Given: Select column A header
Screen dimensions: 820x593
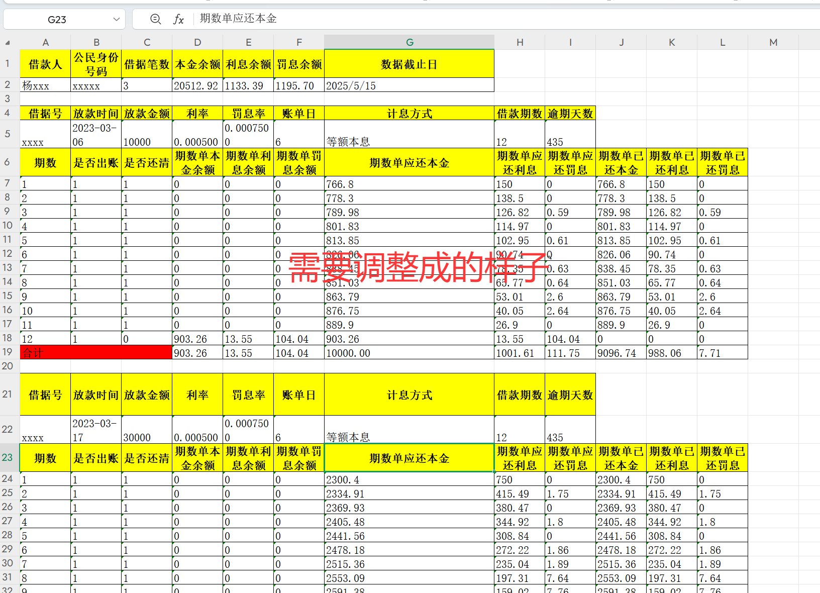Looking at the screenshot, I should [45, 42].
